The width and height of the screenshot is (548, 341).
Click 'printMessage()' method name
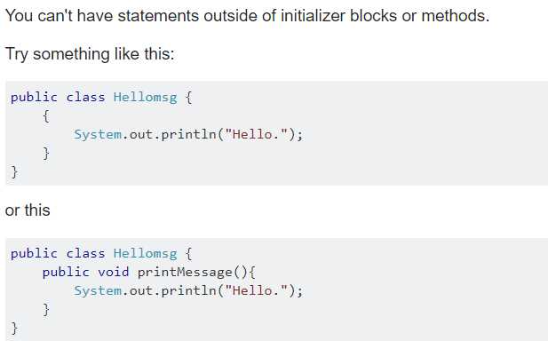pyautogui.click(x=193, y=272)
